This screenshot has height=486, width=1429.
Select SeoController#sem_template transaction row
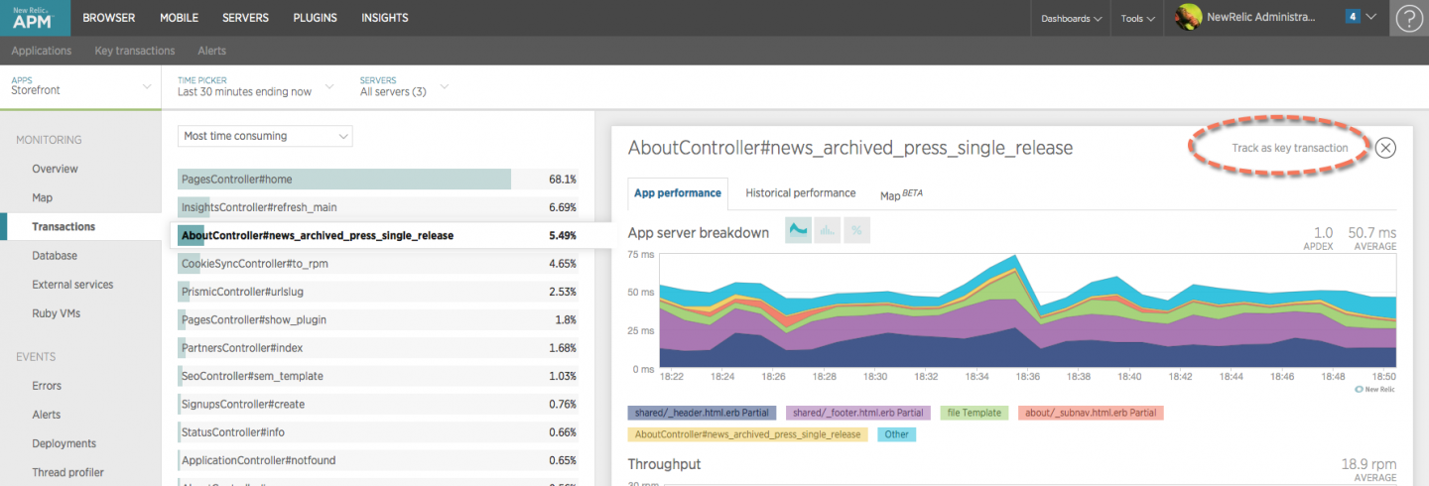[378, 376]
